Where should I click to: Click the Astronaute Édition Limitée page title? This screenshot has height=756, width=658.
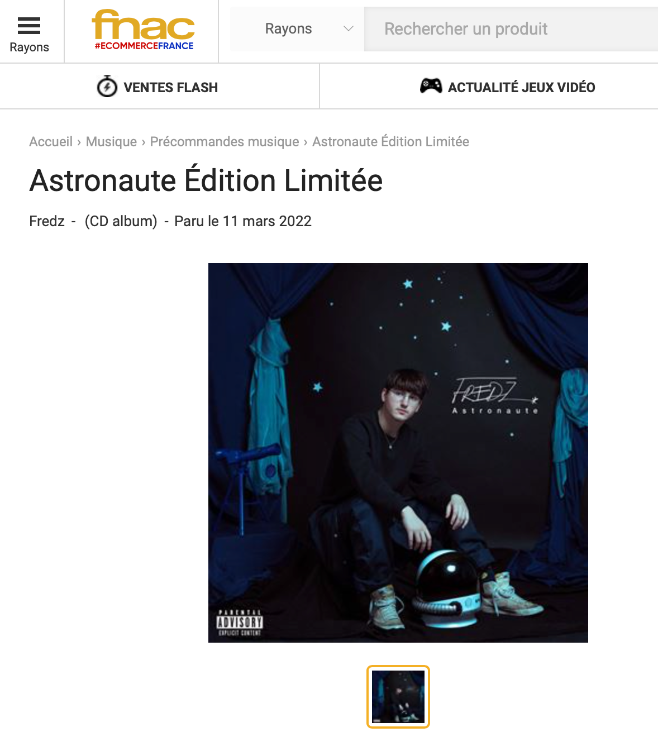(x=206, y=180)
